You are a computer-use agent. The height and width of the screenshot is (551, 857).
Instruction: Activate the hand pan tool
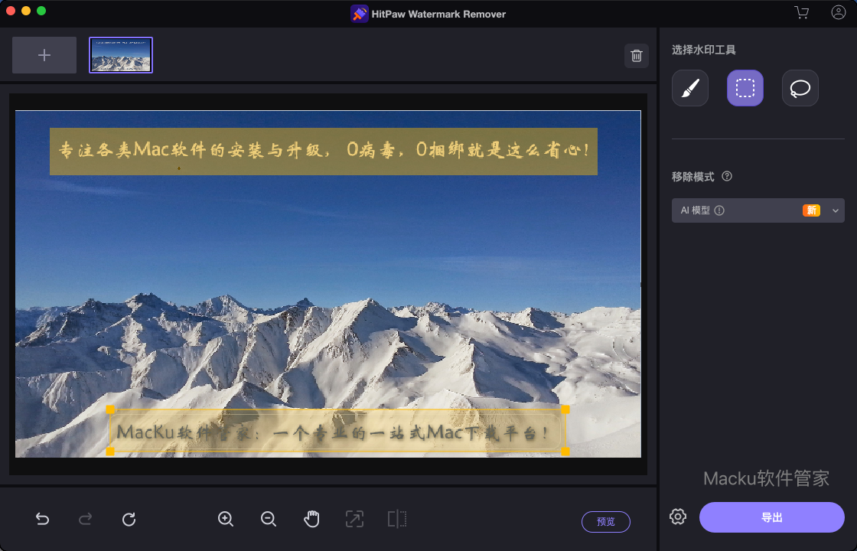[x=311, y=519]
